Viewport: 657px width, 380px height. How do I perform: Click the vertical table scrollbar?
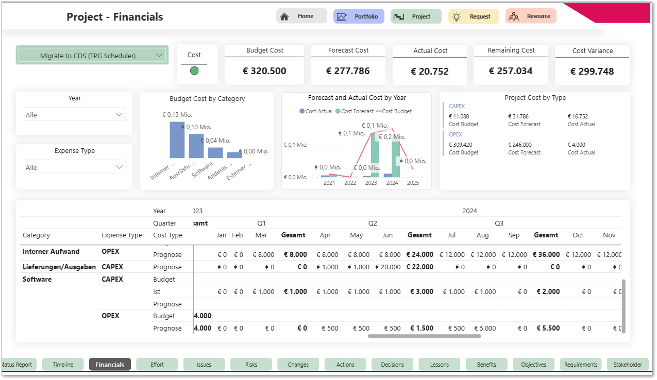(624, 306)
